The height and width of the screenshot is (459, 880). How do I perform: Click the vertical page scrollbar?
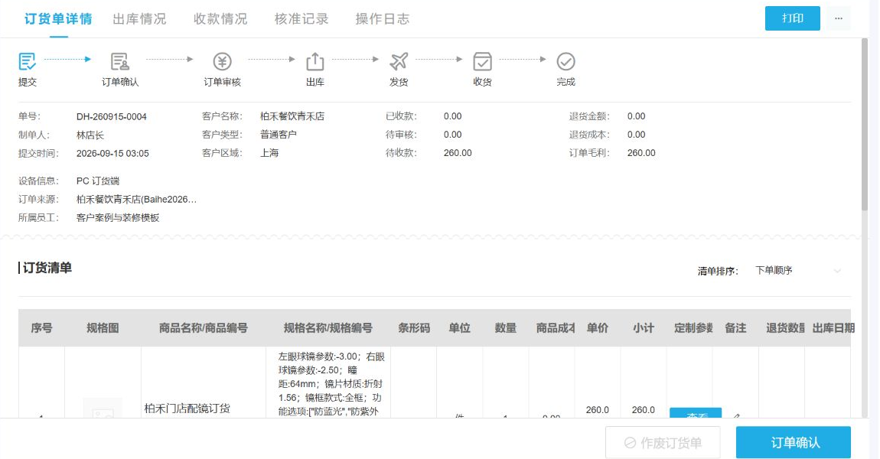tap(865, 125)
